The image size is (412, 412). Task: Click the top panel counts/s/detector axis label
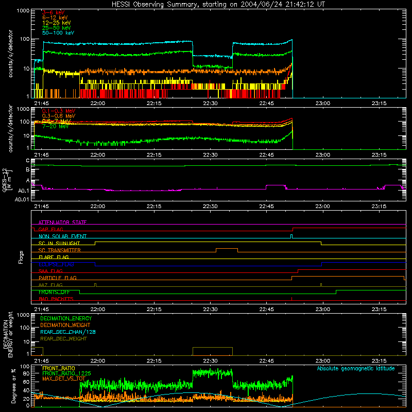click(10, 54)
